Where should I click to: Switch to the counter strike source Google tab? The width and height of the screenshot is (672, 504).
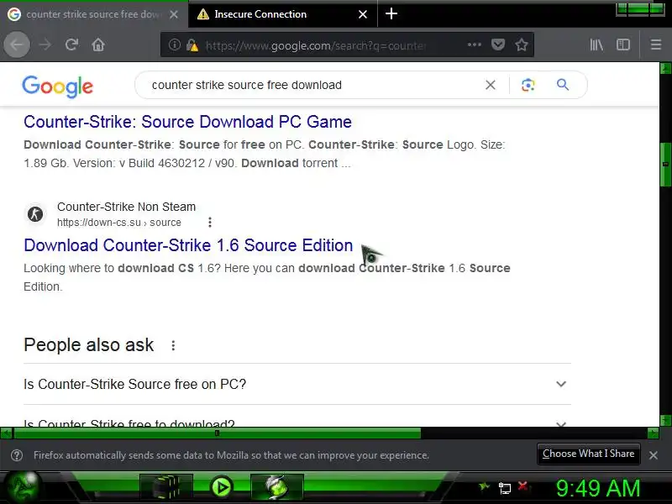[x=93, y=14]
